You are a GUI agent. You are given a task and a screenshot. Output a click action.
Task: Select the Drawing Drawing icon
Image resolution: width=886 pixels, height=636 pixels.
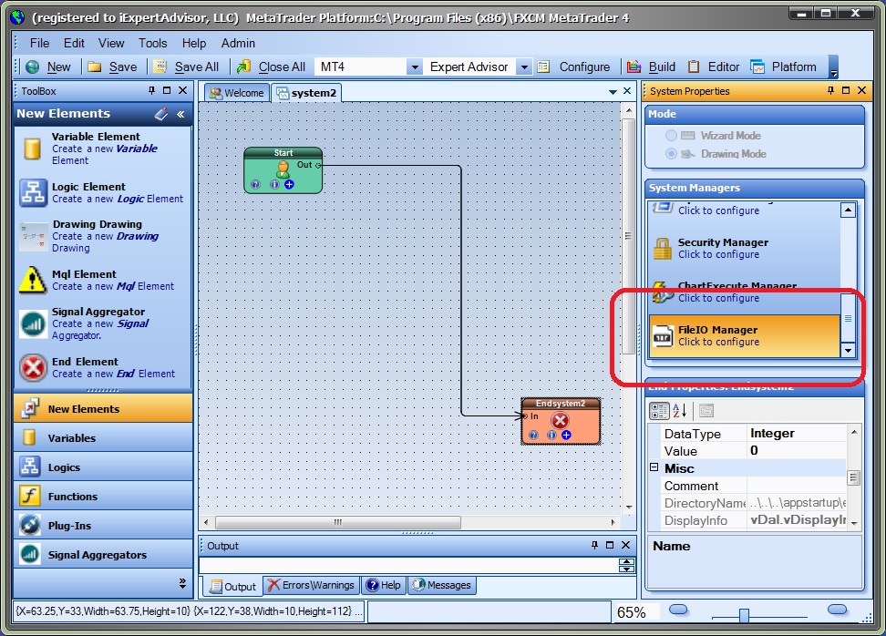32,237
